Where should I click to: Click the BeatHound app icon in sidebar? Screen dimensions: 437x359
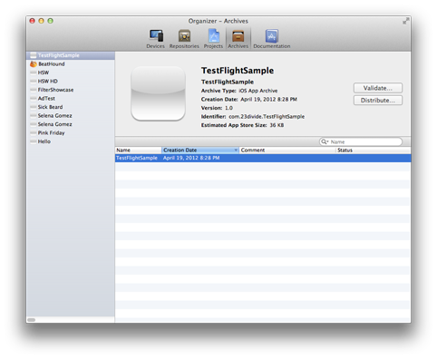(34, 64)
